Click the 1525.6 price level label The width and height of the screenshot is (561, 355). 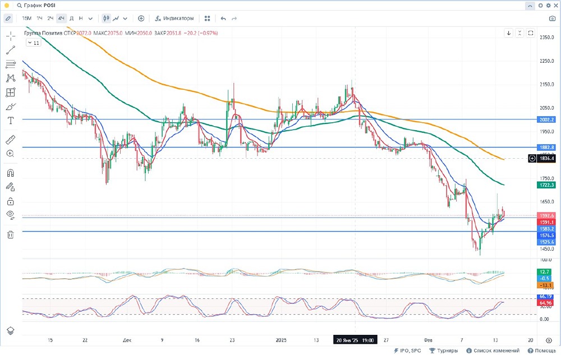[546, 242]
